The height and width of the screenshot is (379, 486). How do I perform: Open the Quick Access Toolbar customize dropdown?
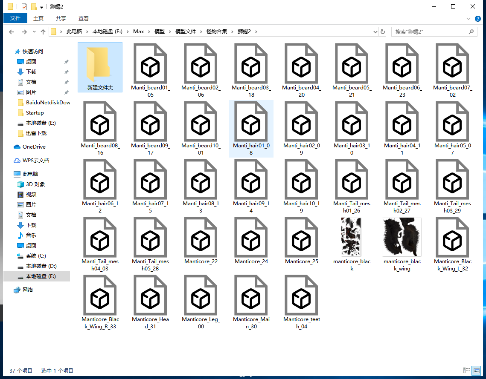[41, 7]
